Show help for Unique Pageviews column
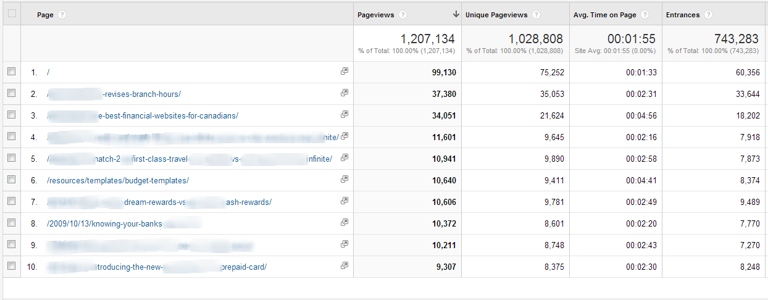The image size is (768, 300). coord(536,15)
